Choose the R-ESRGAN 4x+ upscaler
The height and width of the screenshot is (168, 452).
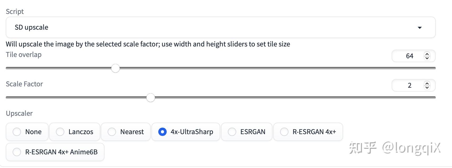coord(284,132)
